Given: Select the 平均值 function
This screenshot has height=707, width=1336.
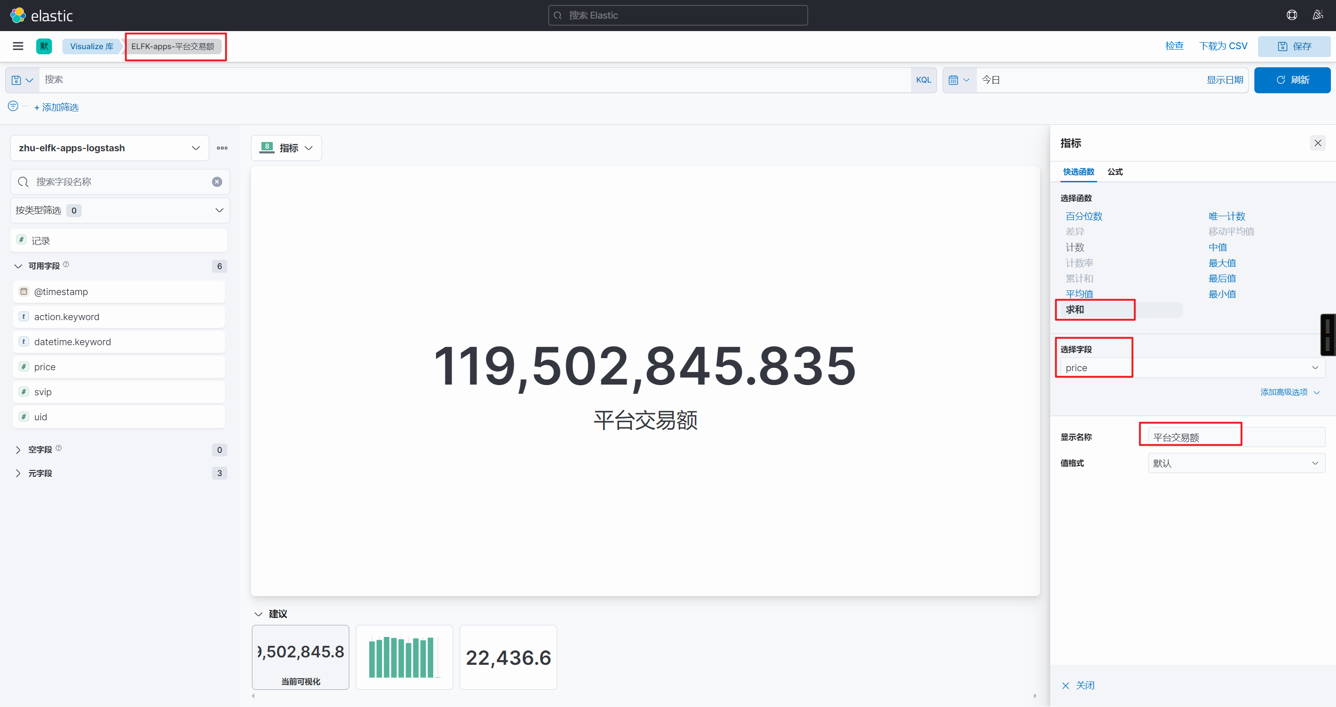Looking at the screenshot, I should pos(1079,294).
